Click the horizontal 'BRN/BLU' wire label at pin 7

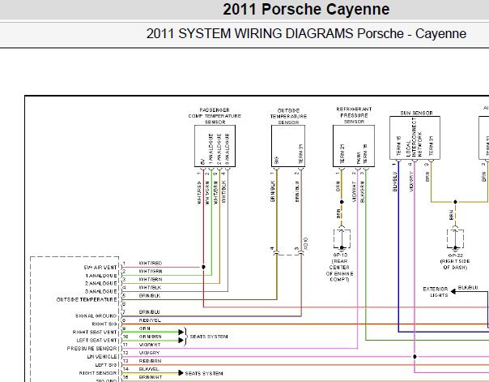click(x=150, y=312)
